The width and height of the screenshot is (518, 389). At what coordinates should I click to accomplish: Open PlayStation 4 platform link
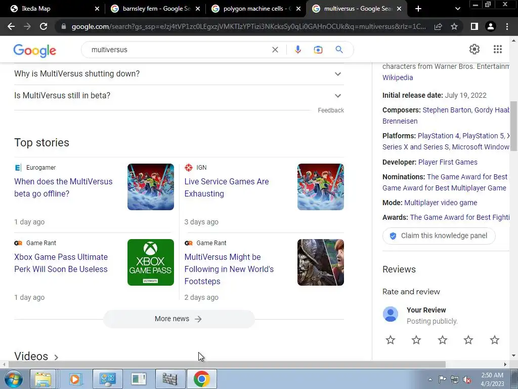439,136
